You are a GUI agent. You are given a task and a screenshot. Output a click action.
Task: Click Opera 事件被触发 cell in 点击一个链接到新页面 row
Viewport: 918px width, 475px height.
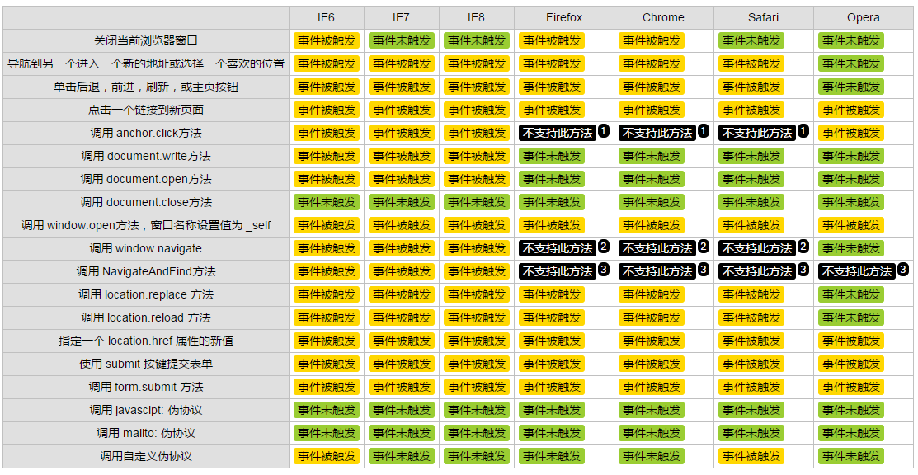coord(850,111)
